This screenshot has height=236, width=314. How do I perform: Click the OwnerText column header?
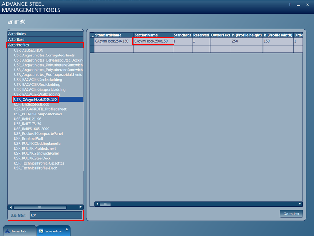pyautogui.click(x=220, y=35)
